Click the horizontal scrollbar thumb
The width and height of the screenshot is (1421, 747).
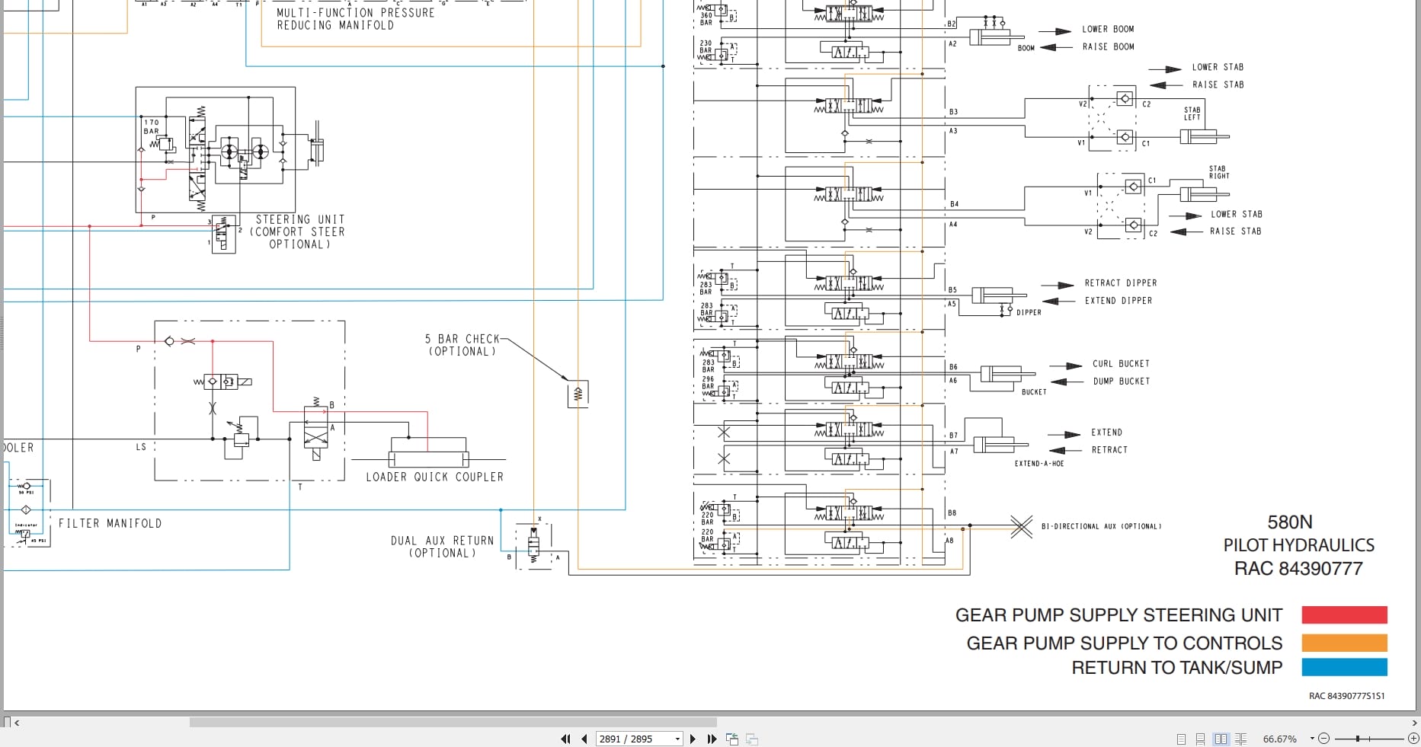point(453,722)
